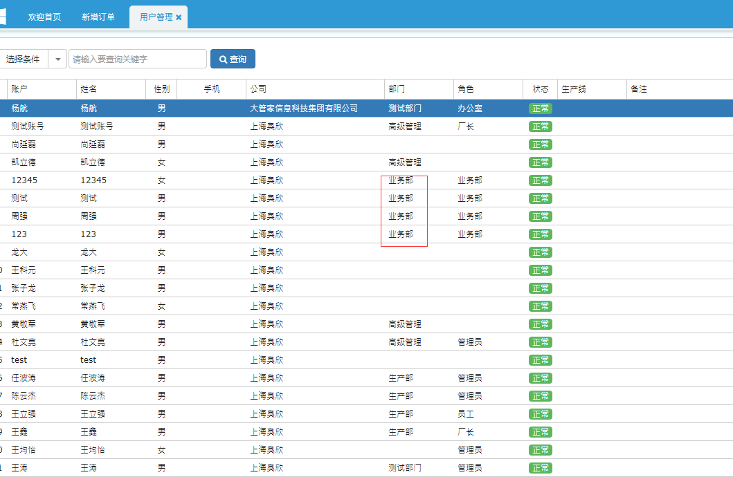733x477 pixels.
Task: Click the 备注 column header
Action: point(680,89)
